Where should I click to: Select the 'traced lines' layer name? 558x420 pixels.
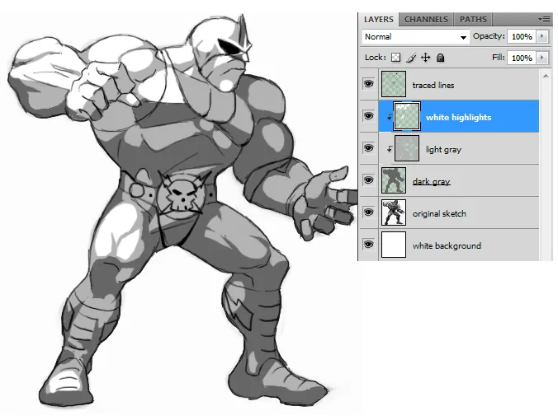point(433,85)
